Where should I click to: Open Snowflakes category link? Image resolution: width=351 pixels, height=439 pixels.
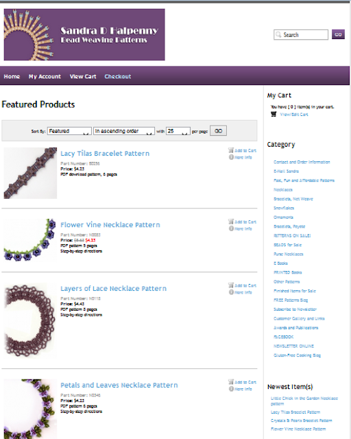click(284, 208)
